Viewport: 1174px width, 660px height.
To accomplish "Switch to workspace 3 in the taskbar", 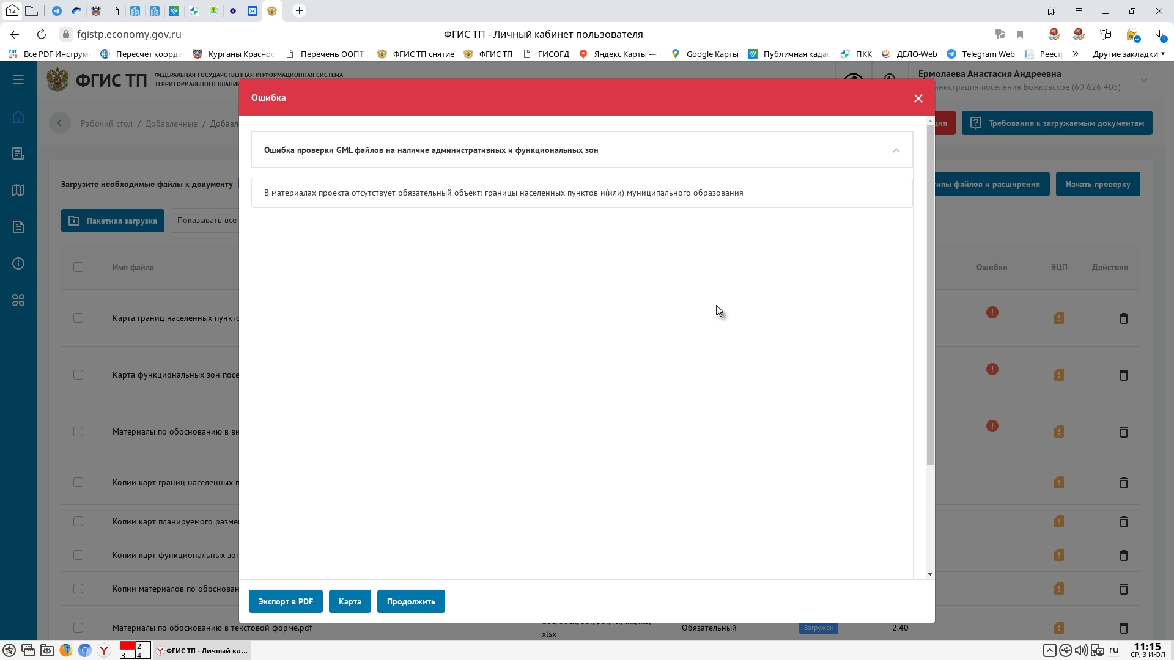I will pos(128,655).
